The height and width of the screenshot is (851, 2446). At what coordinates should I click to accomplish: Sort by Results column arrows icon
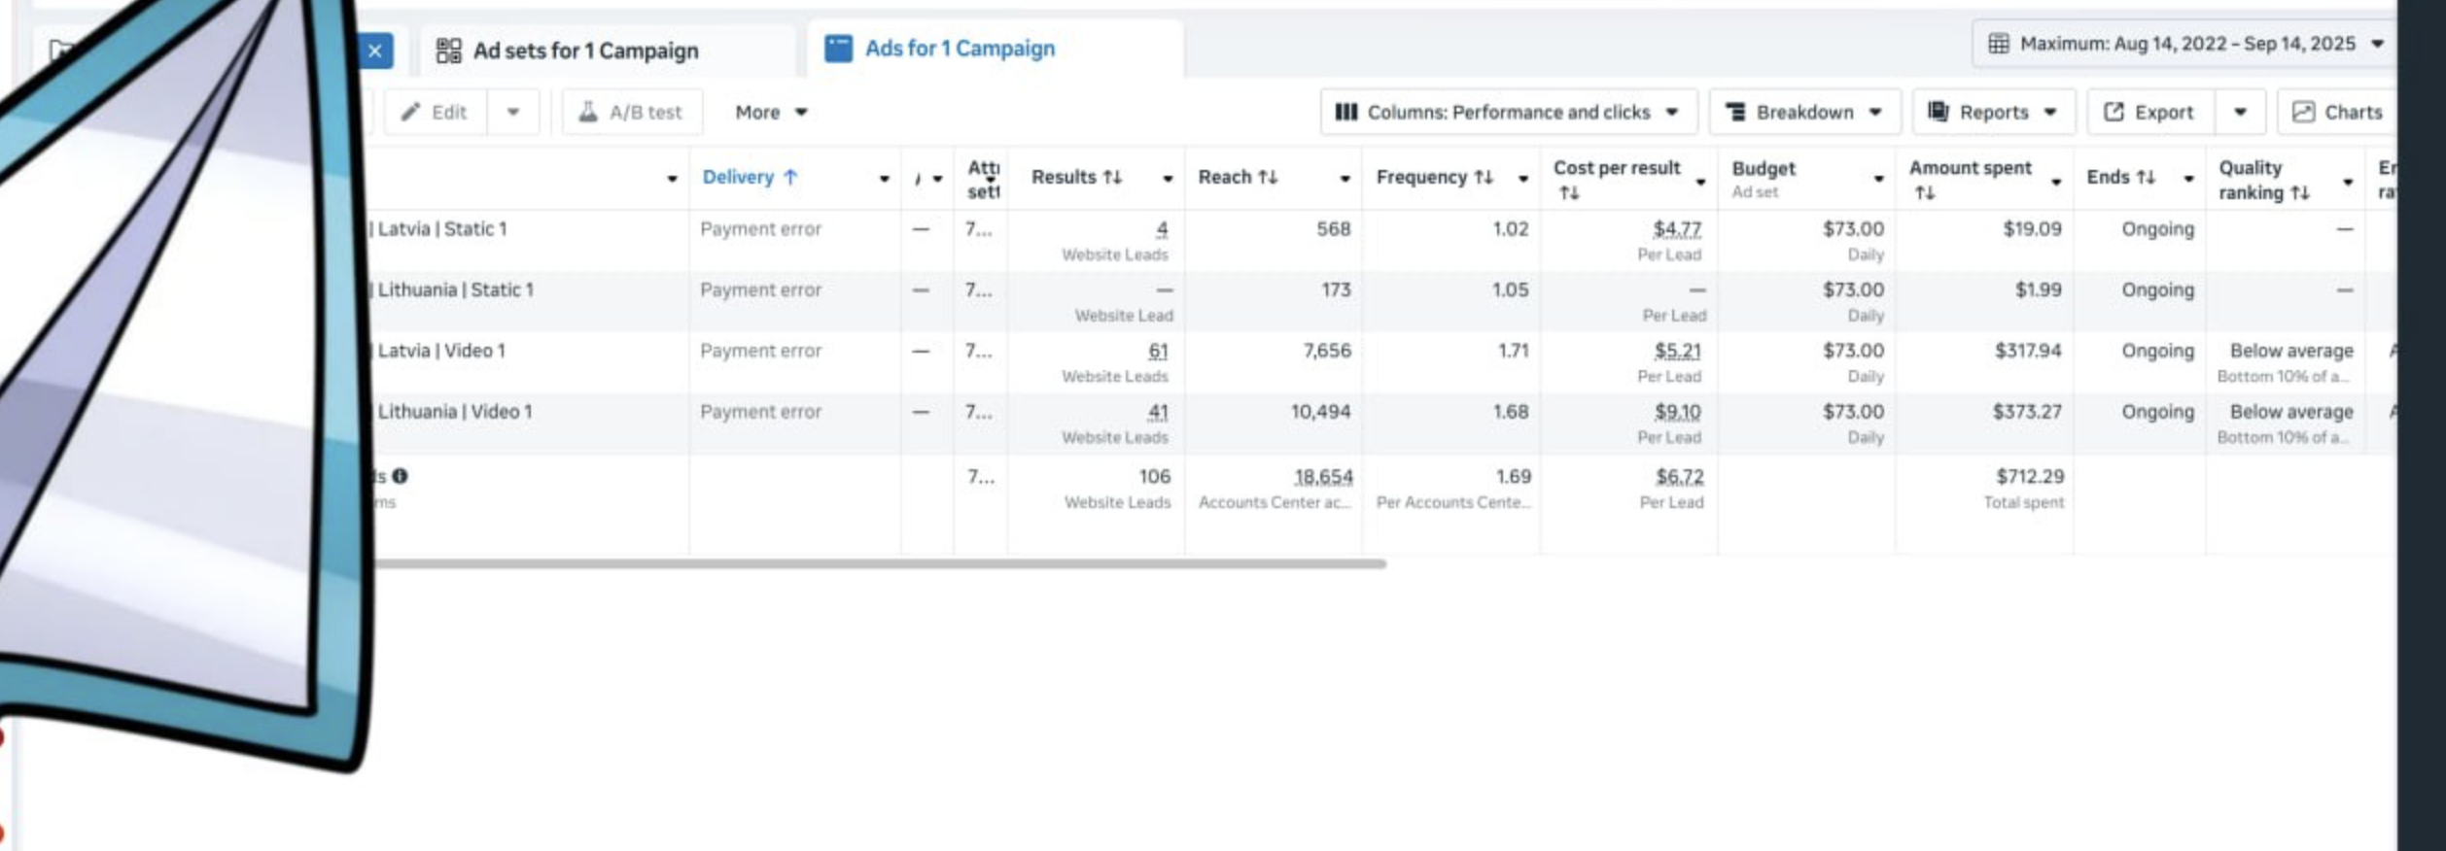click(1112, 177)
